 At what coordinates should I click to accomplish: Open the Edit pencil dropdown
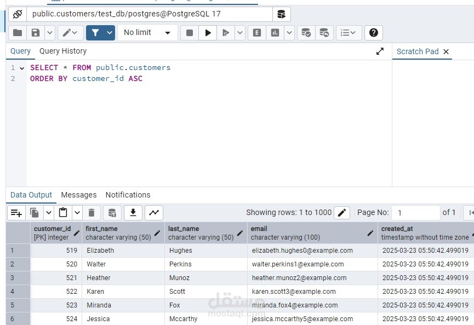[71, 33]
